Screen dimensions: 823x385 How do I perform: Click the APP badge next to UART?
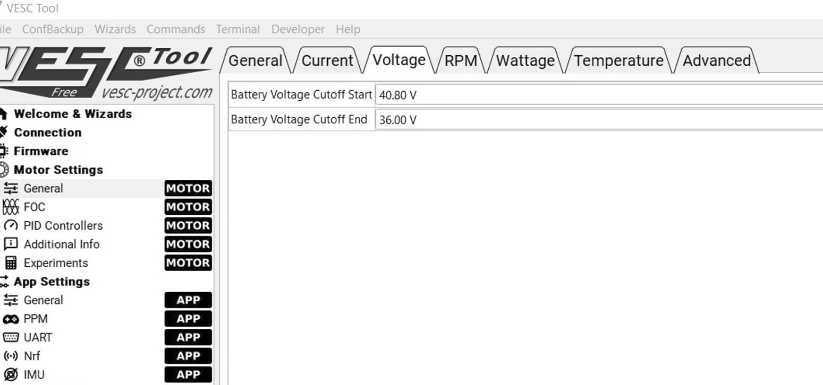188,337
